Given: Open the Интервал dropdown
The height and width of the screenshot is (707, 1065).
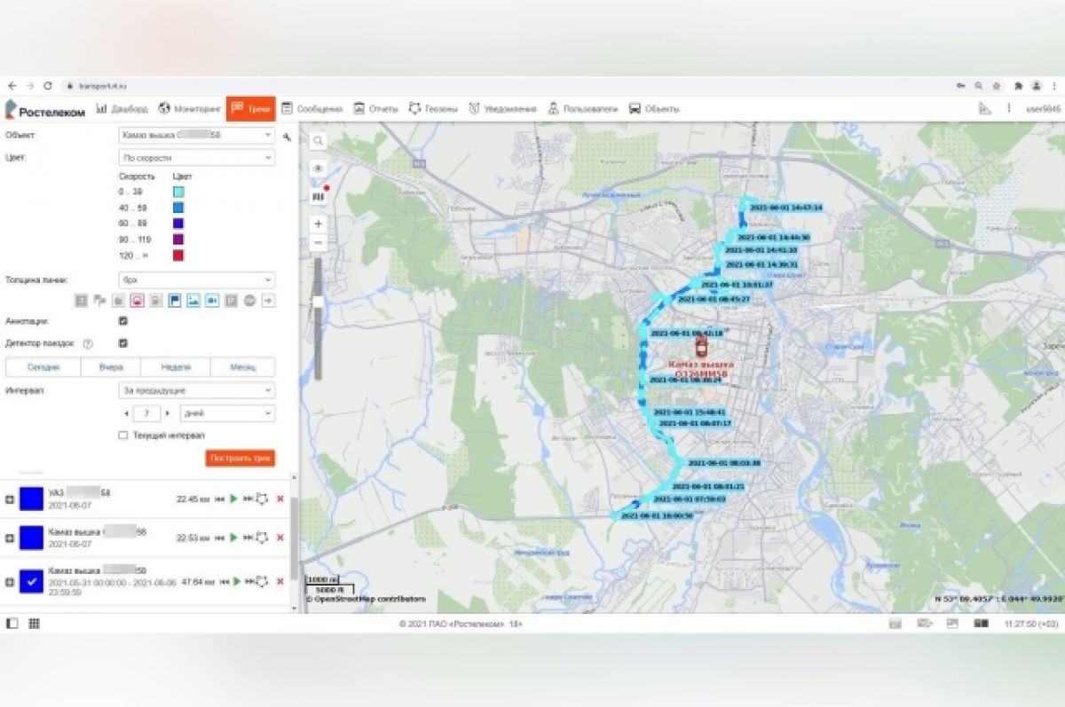Looking at the screenshot, I should [196, 390].
